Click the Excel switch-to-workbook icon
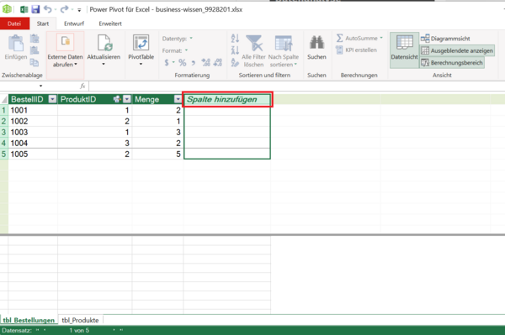This screenshot has width=505, height=335. coord(24,9)
